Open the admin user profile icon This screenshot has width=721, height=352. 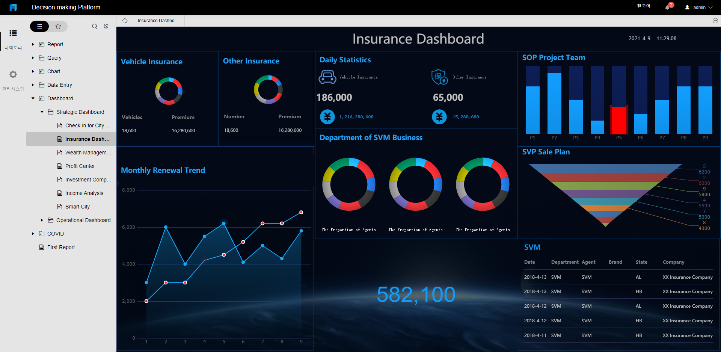687,7
